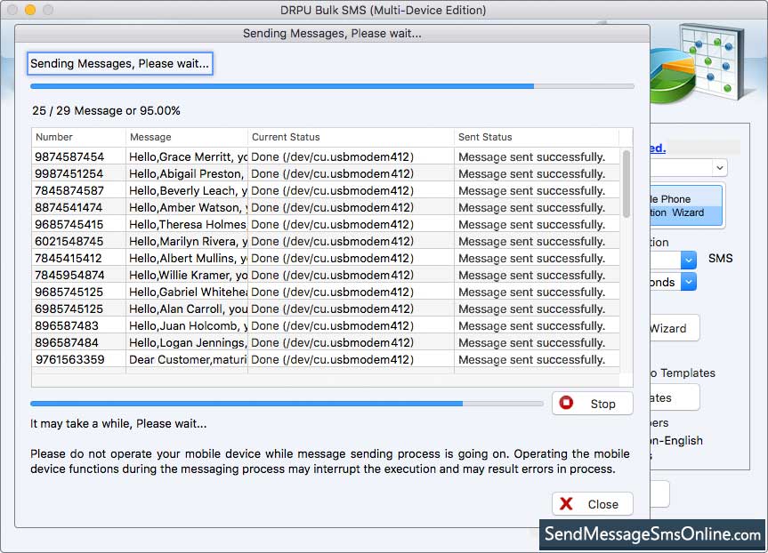
Task: Click the 'Hello,Beverly Leach' message cell
Action: click(187, 190)
